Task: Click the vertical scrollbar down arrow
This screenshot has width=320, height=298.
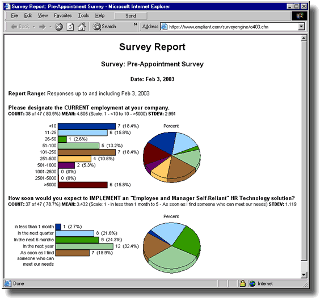Action: tap(304, 275)
